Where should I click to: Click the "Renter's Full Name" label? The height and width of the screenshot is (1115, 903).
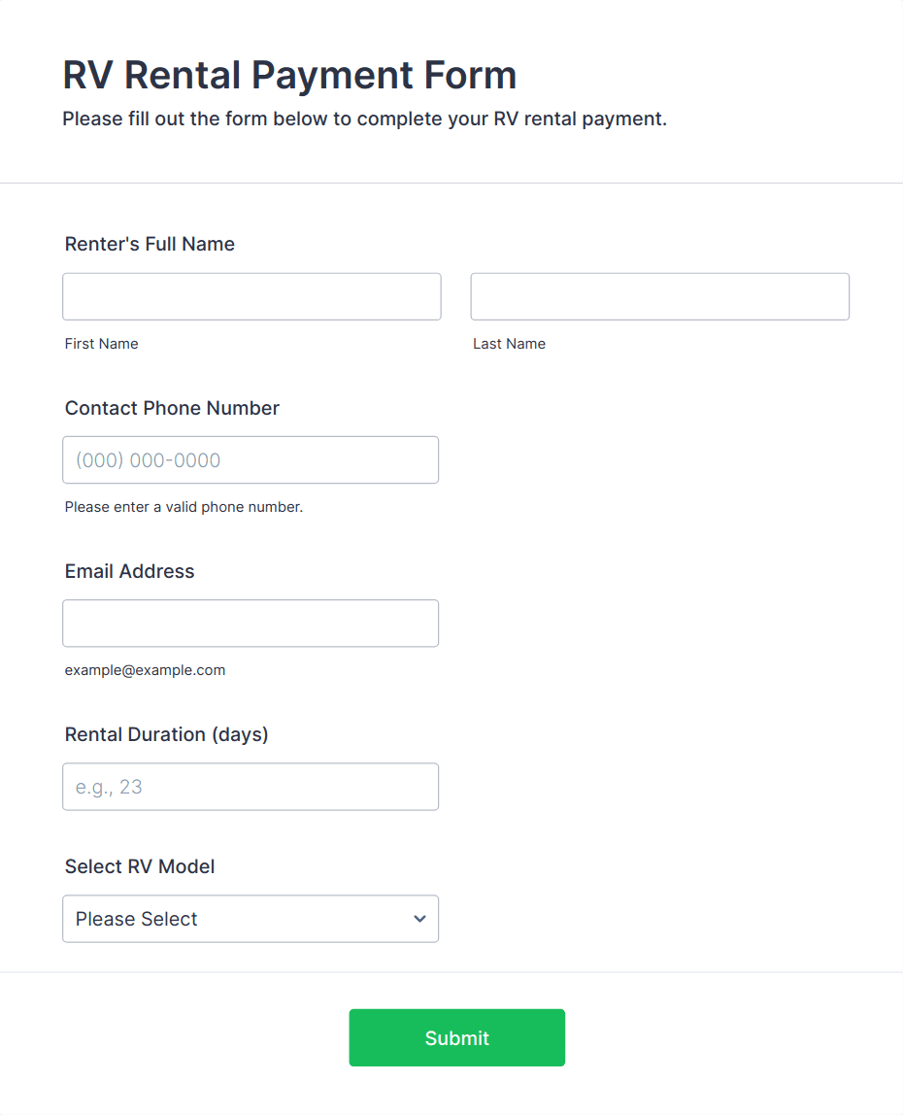[150, 244]
